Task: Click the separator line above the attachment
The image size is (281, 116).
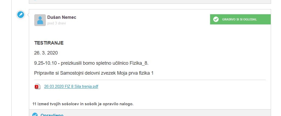Action: pyautogui.click(x=150, y=80)
